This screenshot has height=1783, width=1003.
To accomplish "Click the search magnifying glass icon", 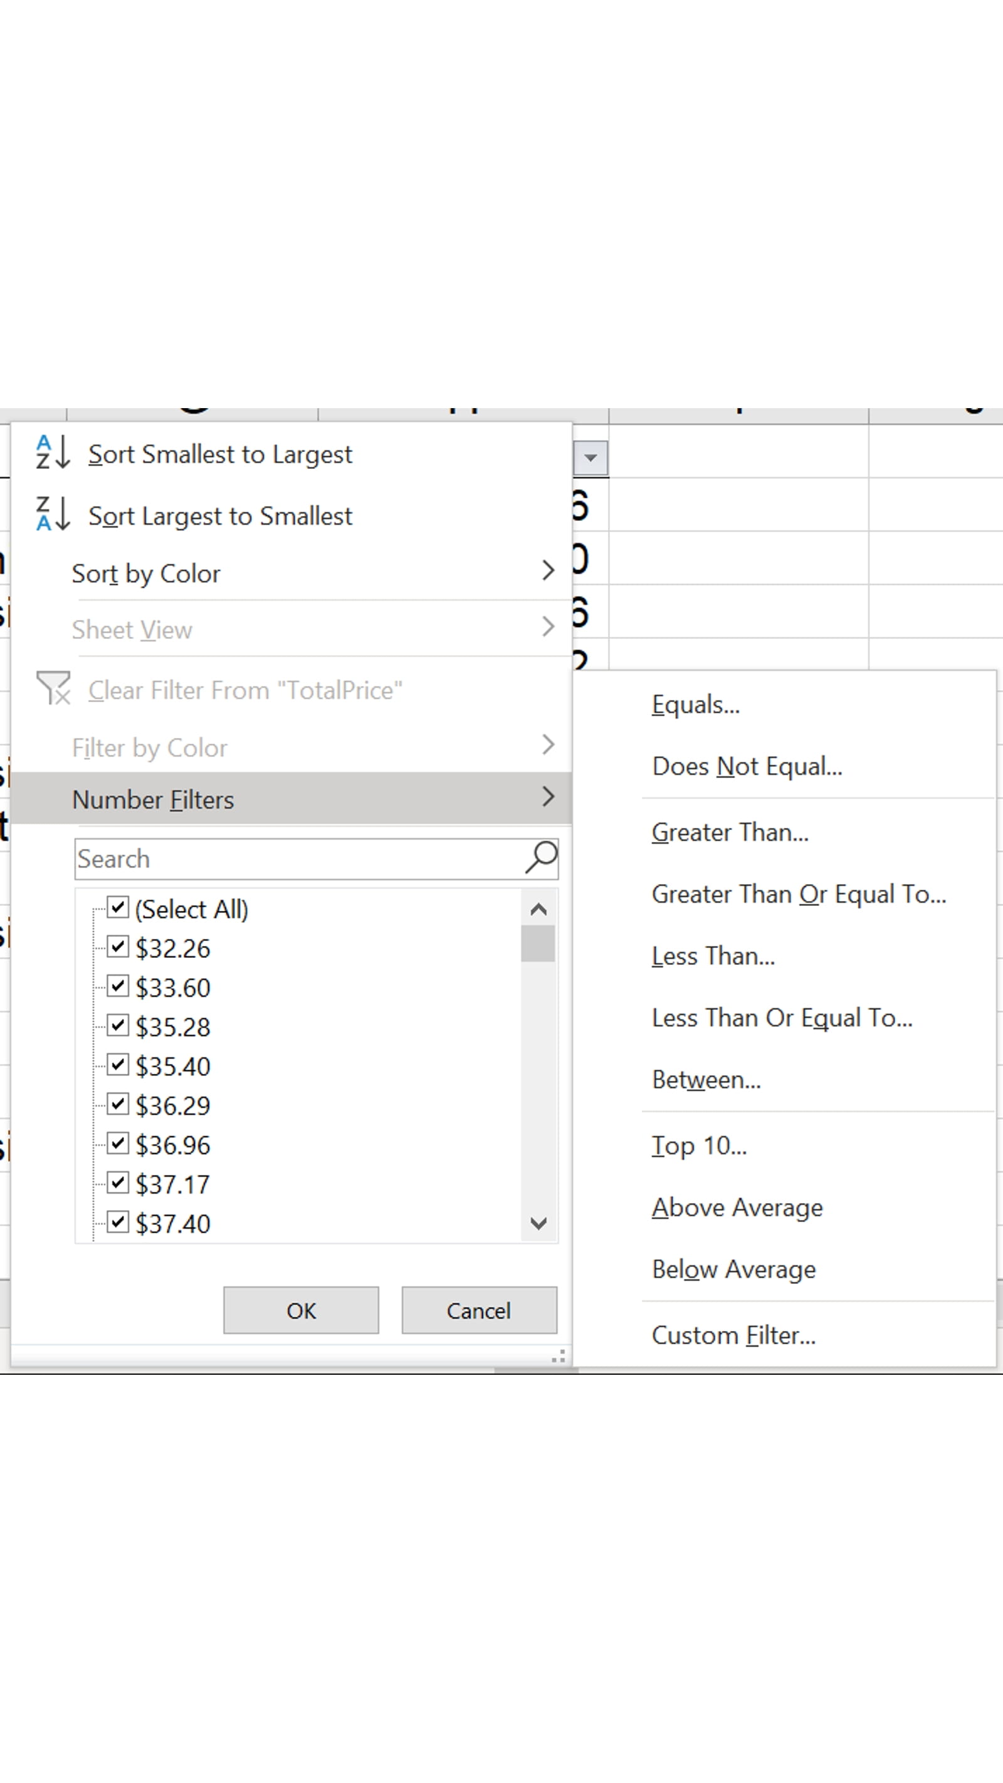I will coord(539,858).
